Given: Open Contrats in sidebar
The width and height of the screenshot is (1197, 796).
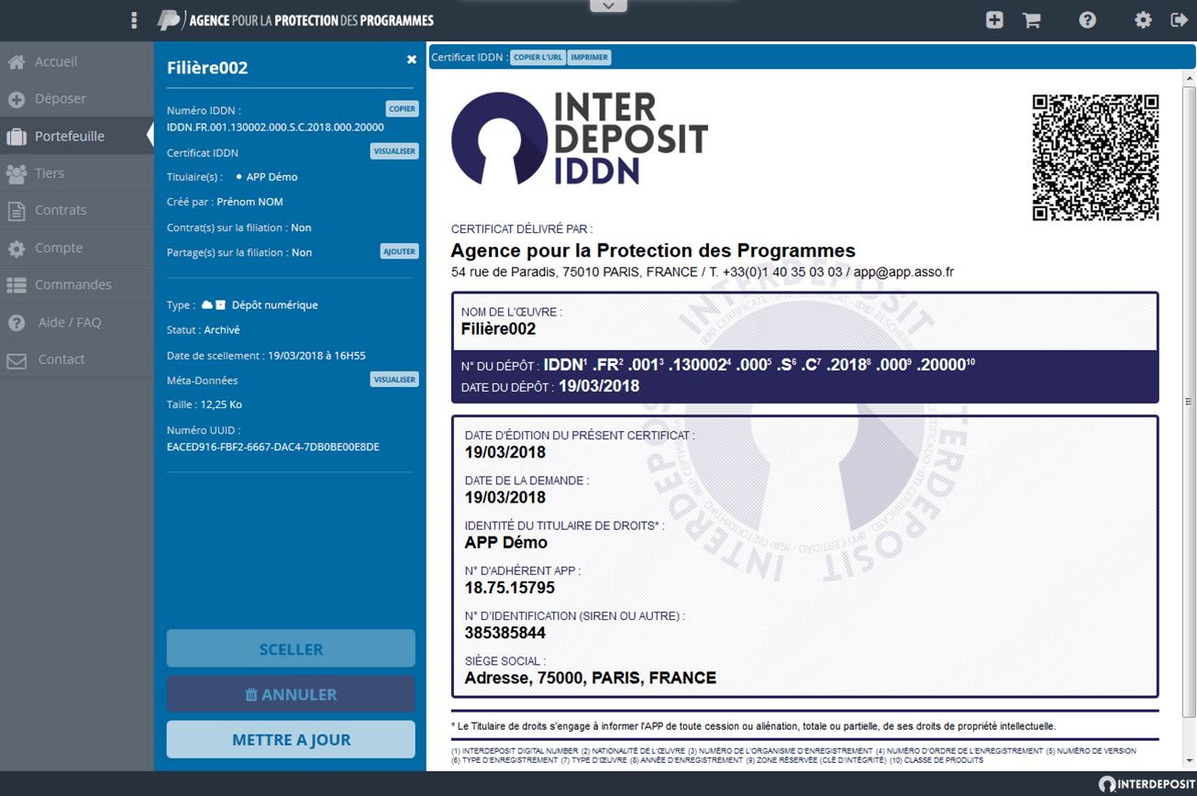Looking at the screenshot, I should (77, 210).
